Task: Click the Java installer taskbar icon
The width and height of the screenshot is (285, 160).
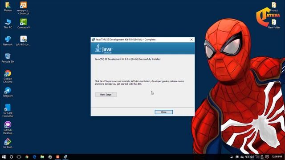Action: click(x=65, y=157)
